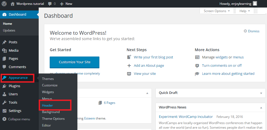This screenshot has width=267, height=130.
Task: Open Theme Options in the Appearance submenu
Action: pyautogui.click(x=53, y=119)
